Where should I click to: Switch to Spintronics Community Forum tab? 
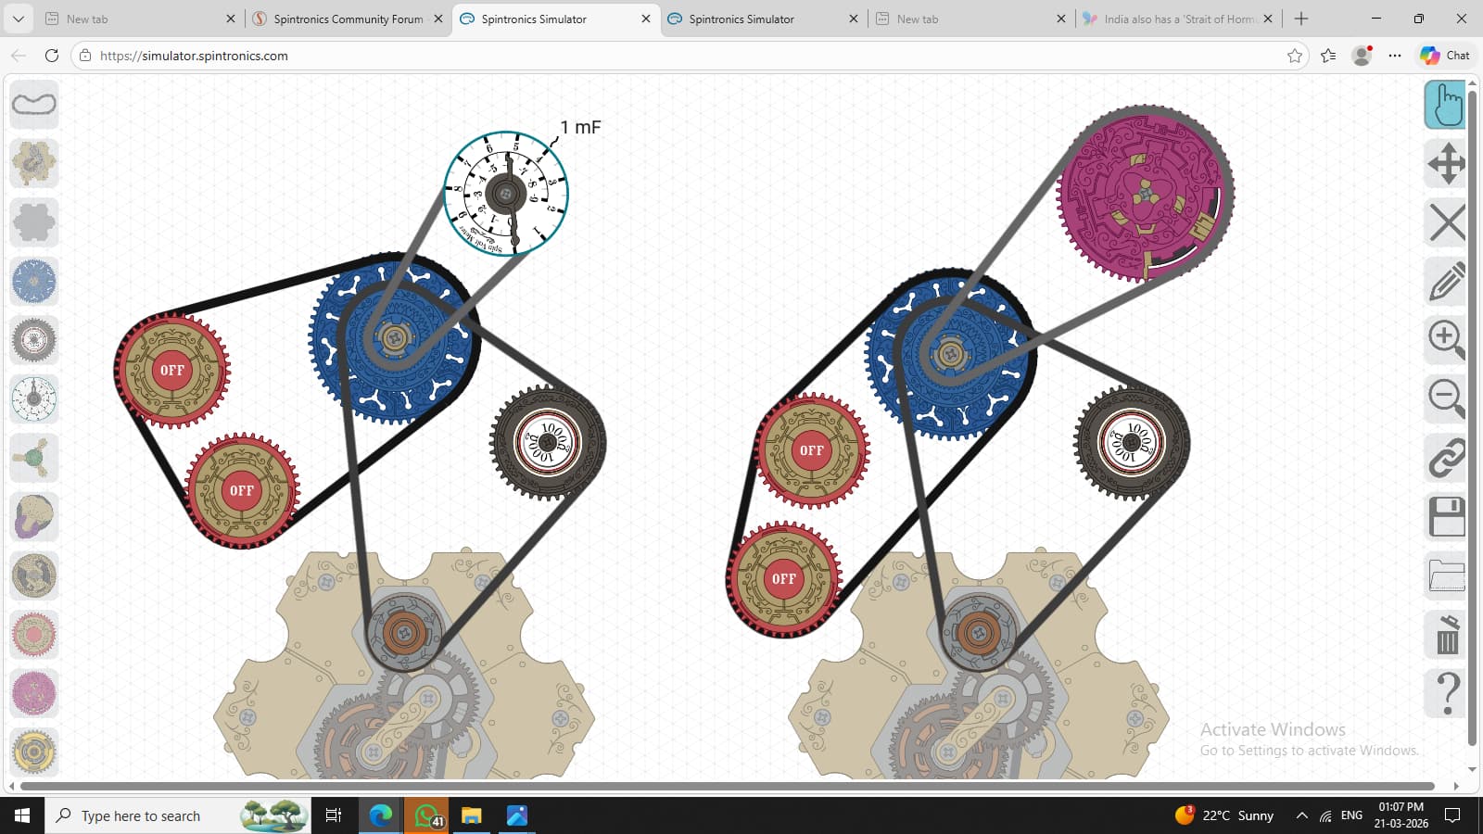(348, 19)
